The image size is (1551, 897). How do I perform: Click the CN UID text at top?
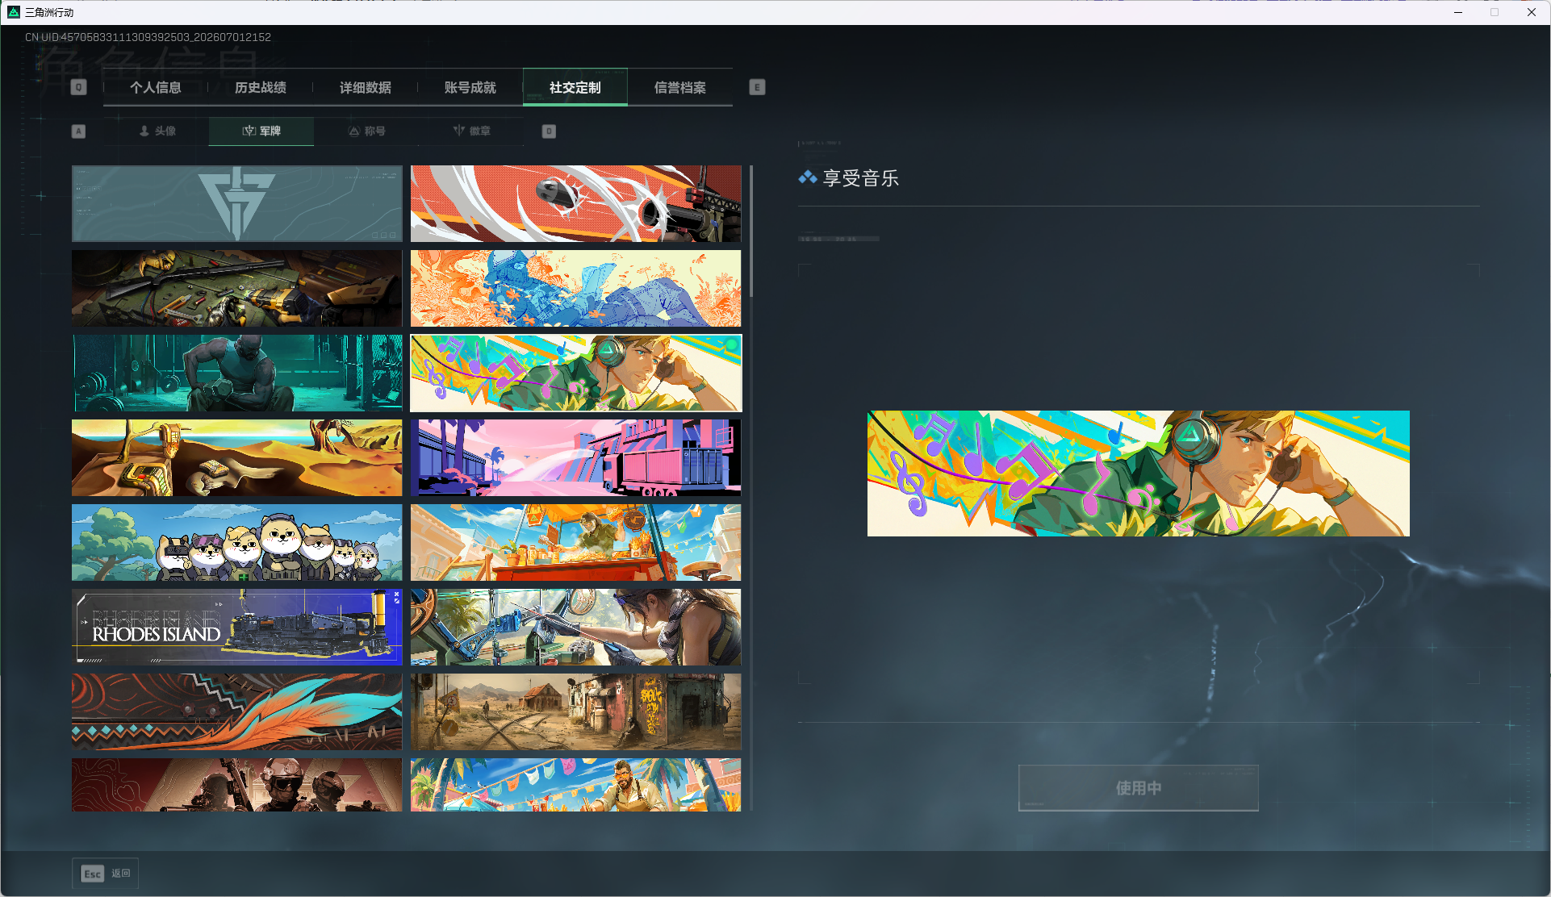(148, 37)
